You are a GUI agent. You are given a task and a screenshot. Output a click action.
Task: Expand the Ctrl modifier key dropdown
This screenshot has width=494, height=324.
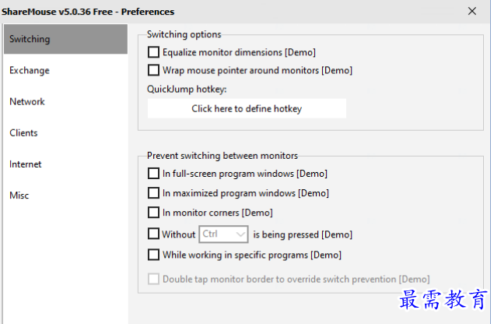(224, 234)
